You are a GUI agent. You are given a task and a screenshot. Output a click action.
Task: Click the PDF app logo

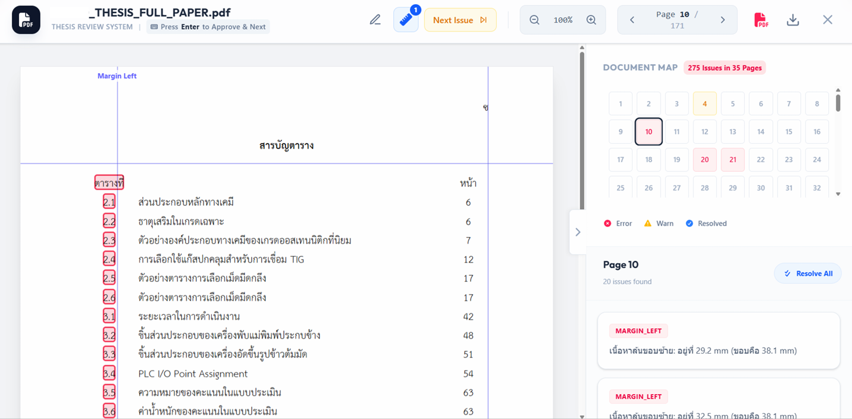(26, 20)
